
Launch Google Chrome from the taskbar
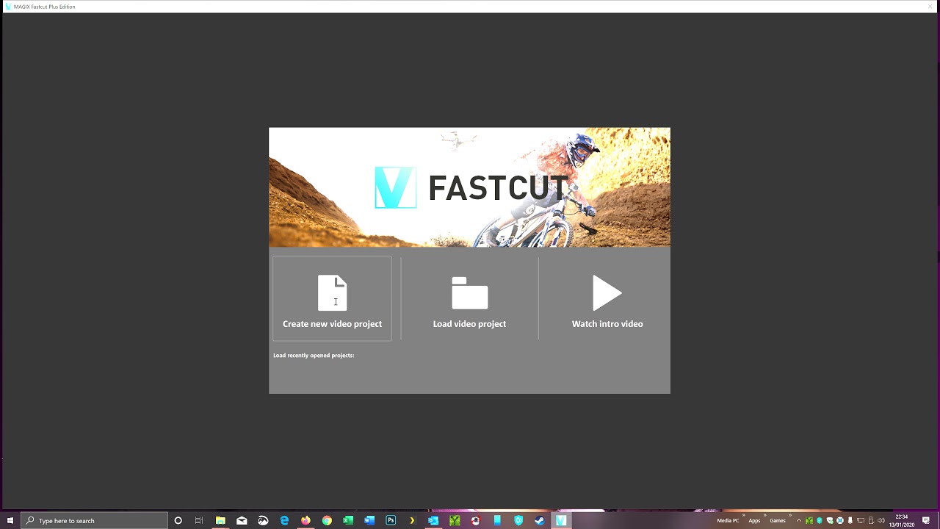coord(327,520)
